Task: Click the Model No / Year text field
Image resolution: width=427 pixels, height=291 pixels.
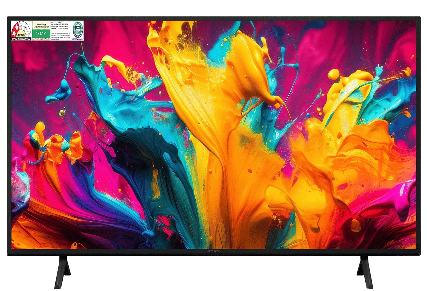Action: (x=59, y=24)
